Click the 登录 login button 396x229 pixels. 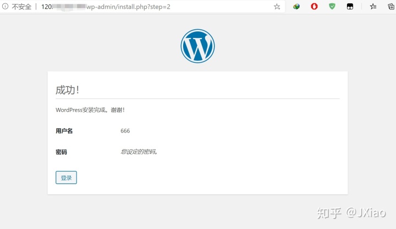(66, 177)
